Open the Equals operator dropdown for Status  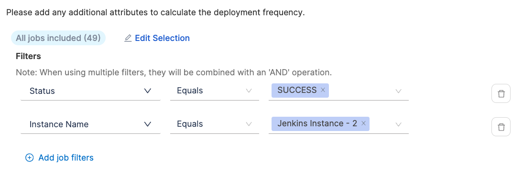215,91
